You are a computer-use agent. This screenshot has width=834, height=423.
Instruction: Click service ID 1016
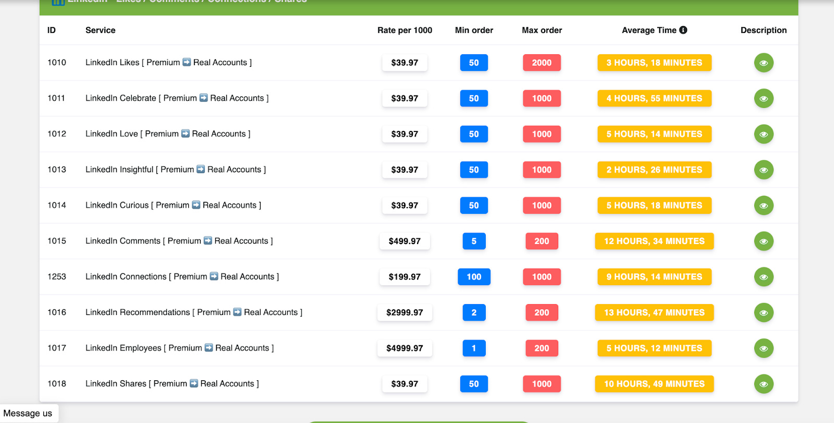click(57, 312)
